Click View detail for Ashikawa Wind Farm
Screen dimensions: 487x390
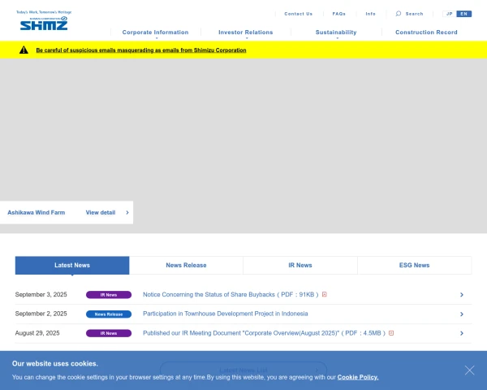(x=107, y=212)
